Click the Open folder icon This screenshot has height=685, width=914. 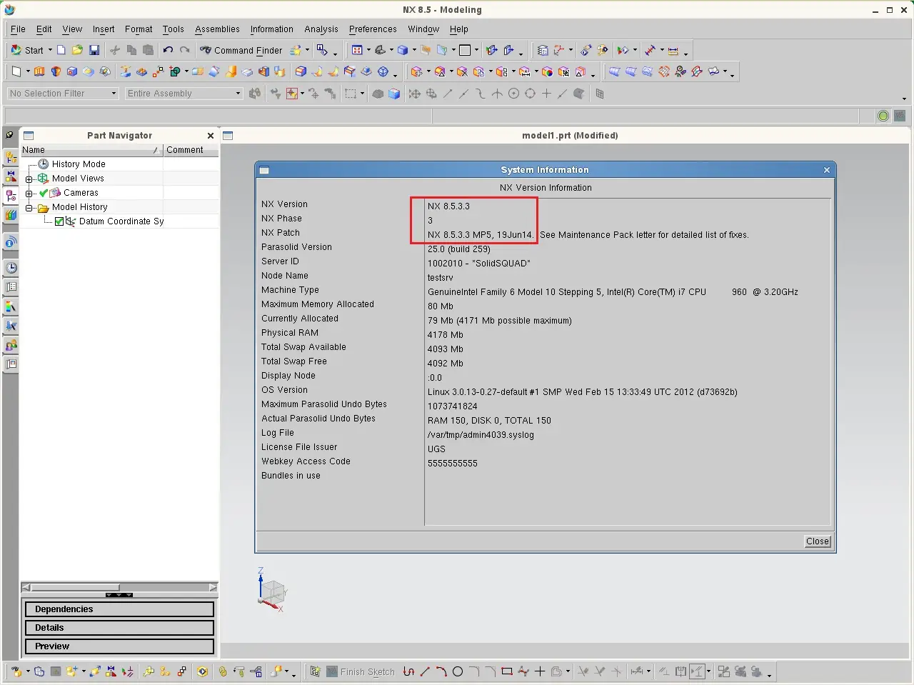click(77, 50)
